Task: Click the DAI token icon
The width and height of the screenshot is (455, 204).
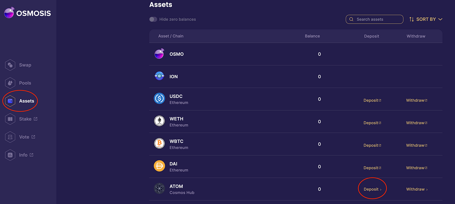Action: [x=159, y=166]
